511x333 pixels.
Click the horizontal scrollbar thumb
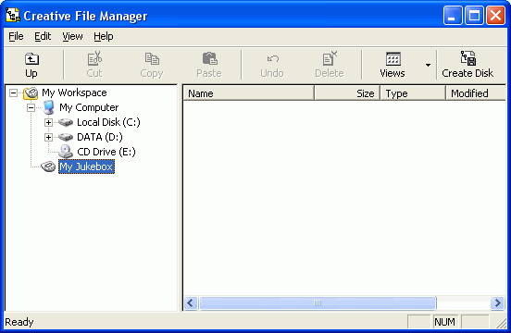coord(318,303)
